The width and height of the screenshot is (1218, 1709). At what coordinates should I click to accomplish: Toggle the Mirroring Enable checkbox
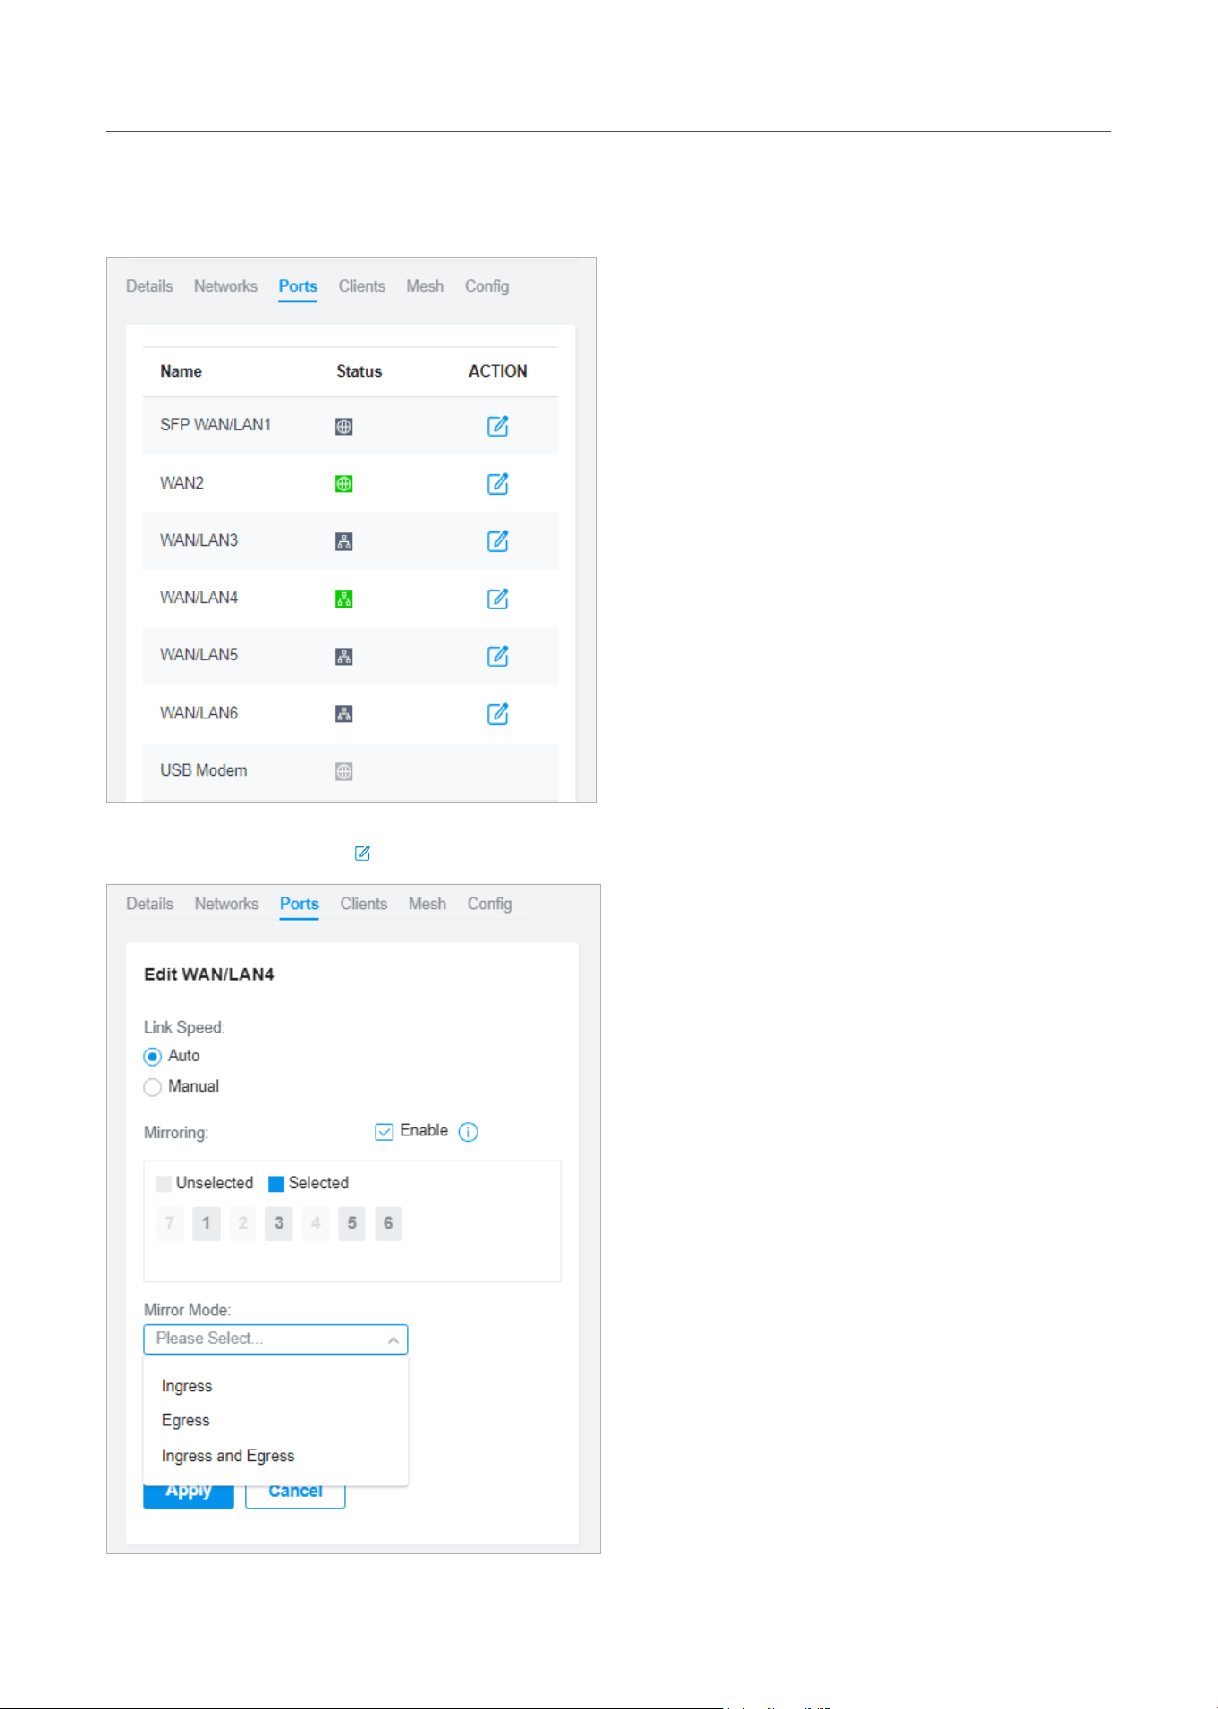click(385, 1132)
